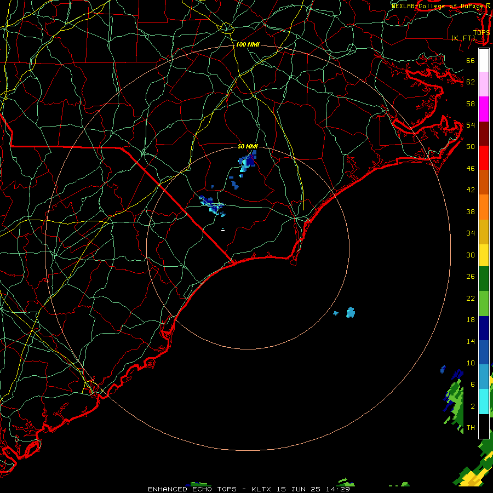Click the legend value '14'
The width and height of the screenshot is (493, 493).
471,342
